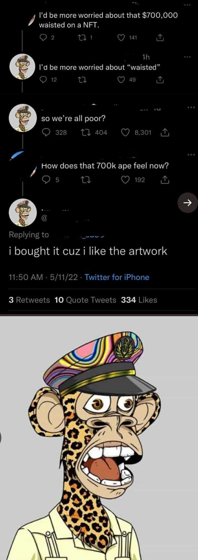The height and width of the screenshot is (560, 198).
Task: Open more options for the "waisted" tweet
Action: (x=188, y=57)
